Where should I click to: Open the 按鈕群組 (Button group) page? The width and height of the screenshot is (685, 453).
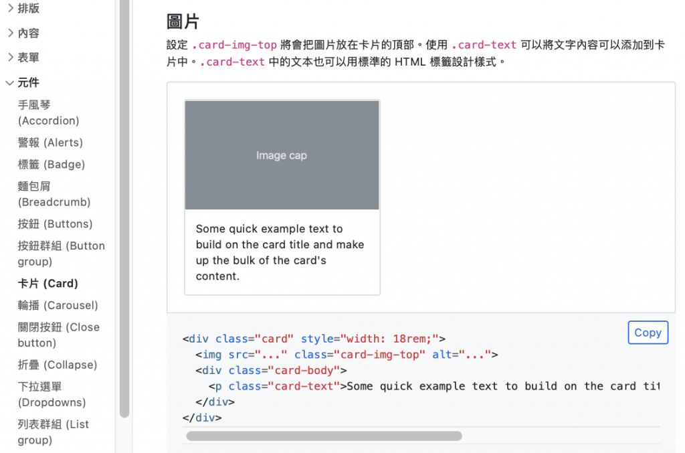tap(61, 254)
